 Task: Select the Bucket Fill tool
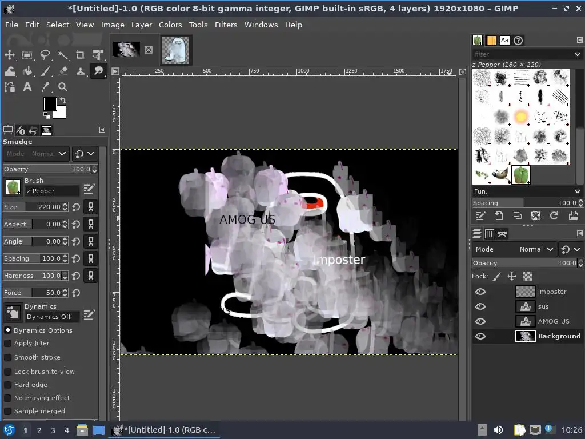[27, 71]
